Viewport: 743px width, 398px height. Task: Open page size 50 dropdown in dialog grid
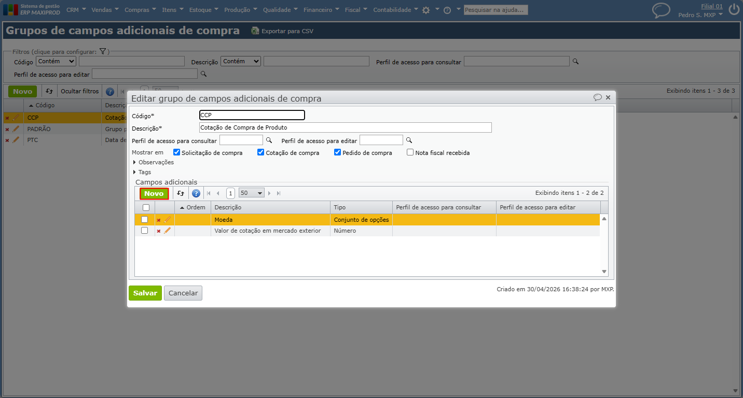[x=252, y=193]
